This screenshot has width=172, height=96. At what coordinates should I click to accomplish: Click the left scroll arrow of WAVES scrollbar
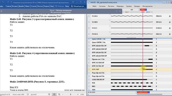[88, 94]
